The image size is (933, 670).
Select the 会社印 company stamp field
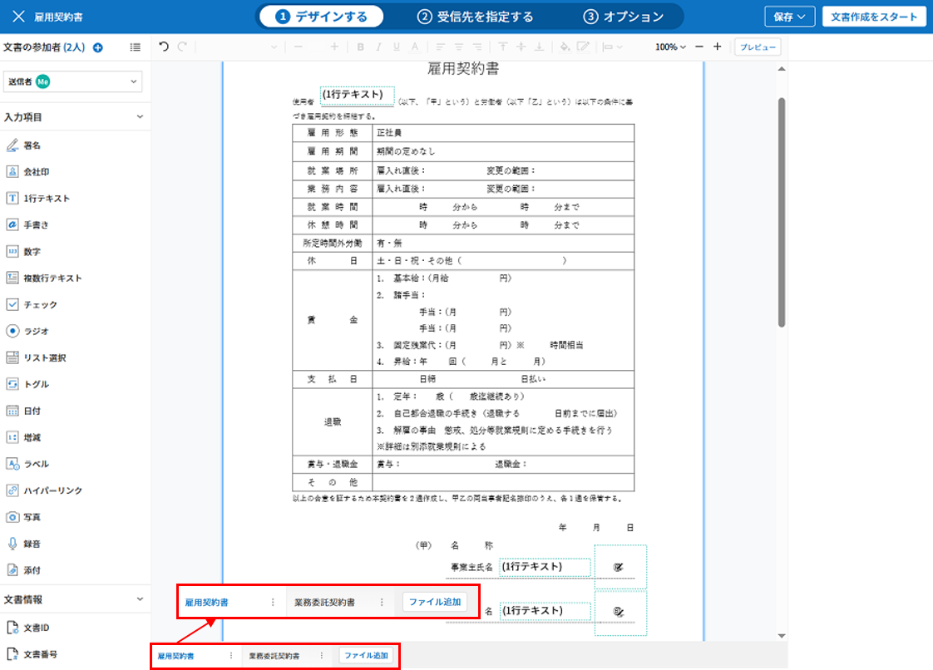point(12,172)
